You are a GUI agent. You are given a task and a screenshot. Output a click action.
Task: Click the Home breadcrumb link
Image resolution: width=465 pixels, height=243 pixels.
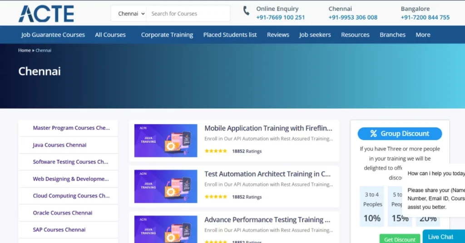pos(24,50)
